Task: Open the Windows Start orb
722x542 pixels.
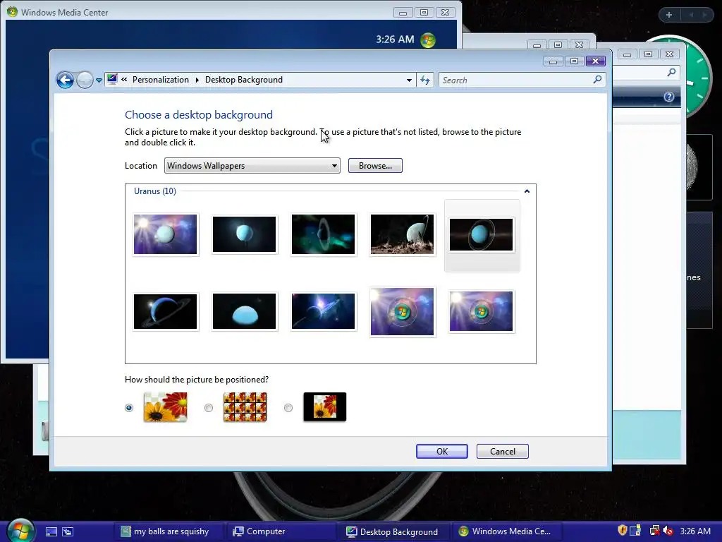Action: [x=20, y=531]
